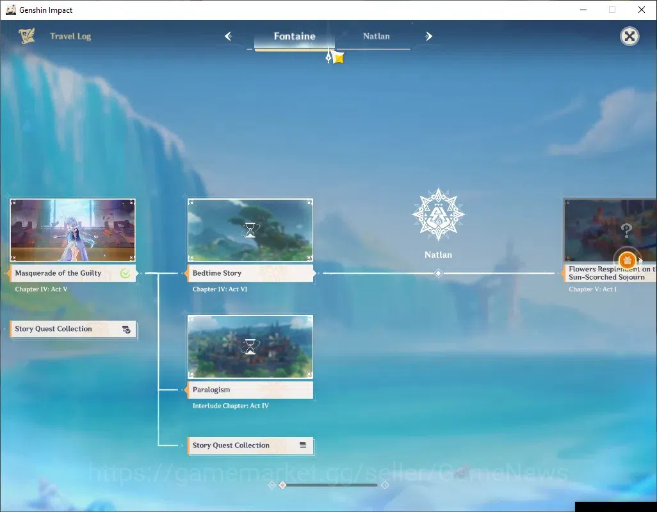Viewport: 657px width, 512px height.
Task: Click the orange gift reward icon
Action: (627, 260)
